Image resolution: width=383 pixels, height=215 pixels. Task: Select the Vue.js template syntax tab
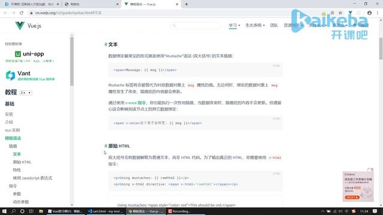click(x=151, y=4)
